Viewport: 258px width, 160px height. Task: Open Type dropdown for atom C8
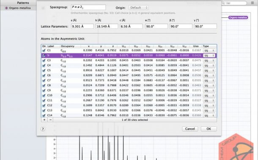click(x=209, y=85)
